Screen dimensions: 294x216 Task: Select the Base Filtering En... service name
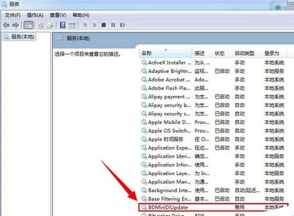pos(170,199)
